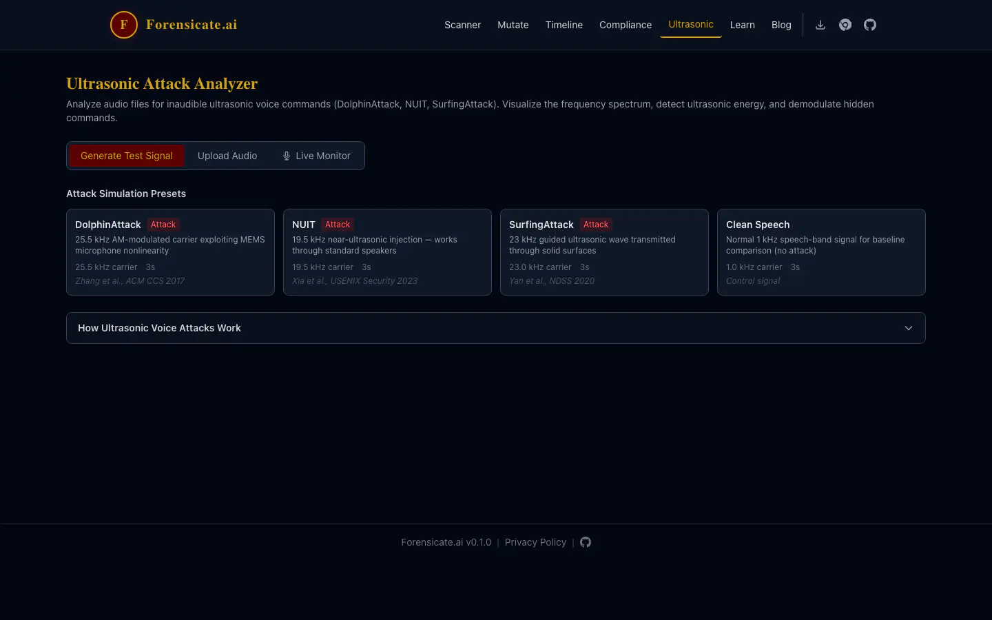Select the Ultrasonic nav tab
The image size is (992, 620).
point(691,25)
